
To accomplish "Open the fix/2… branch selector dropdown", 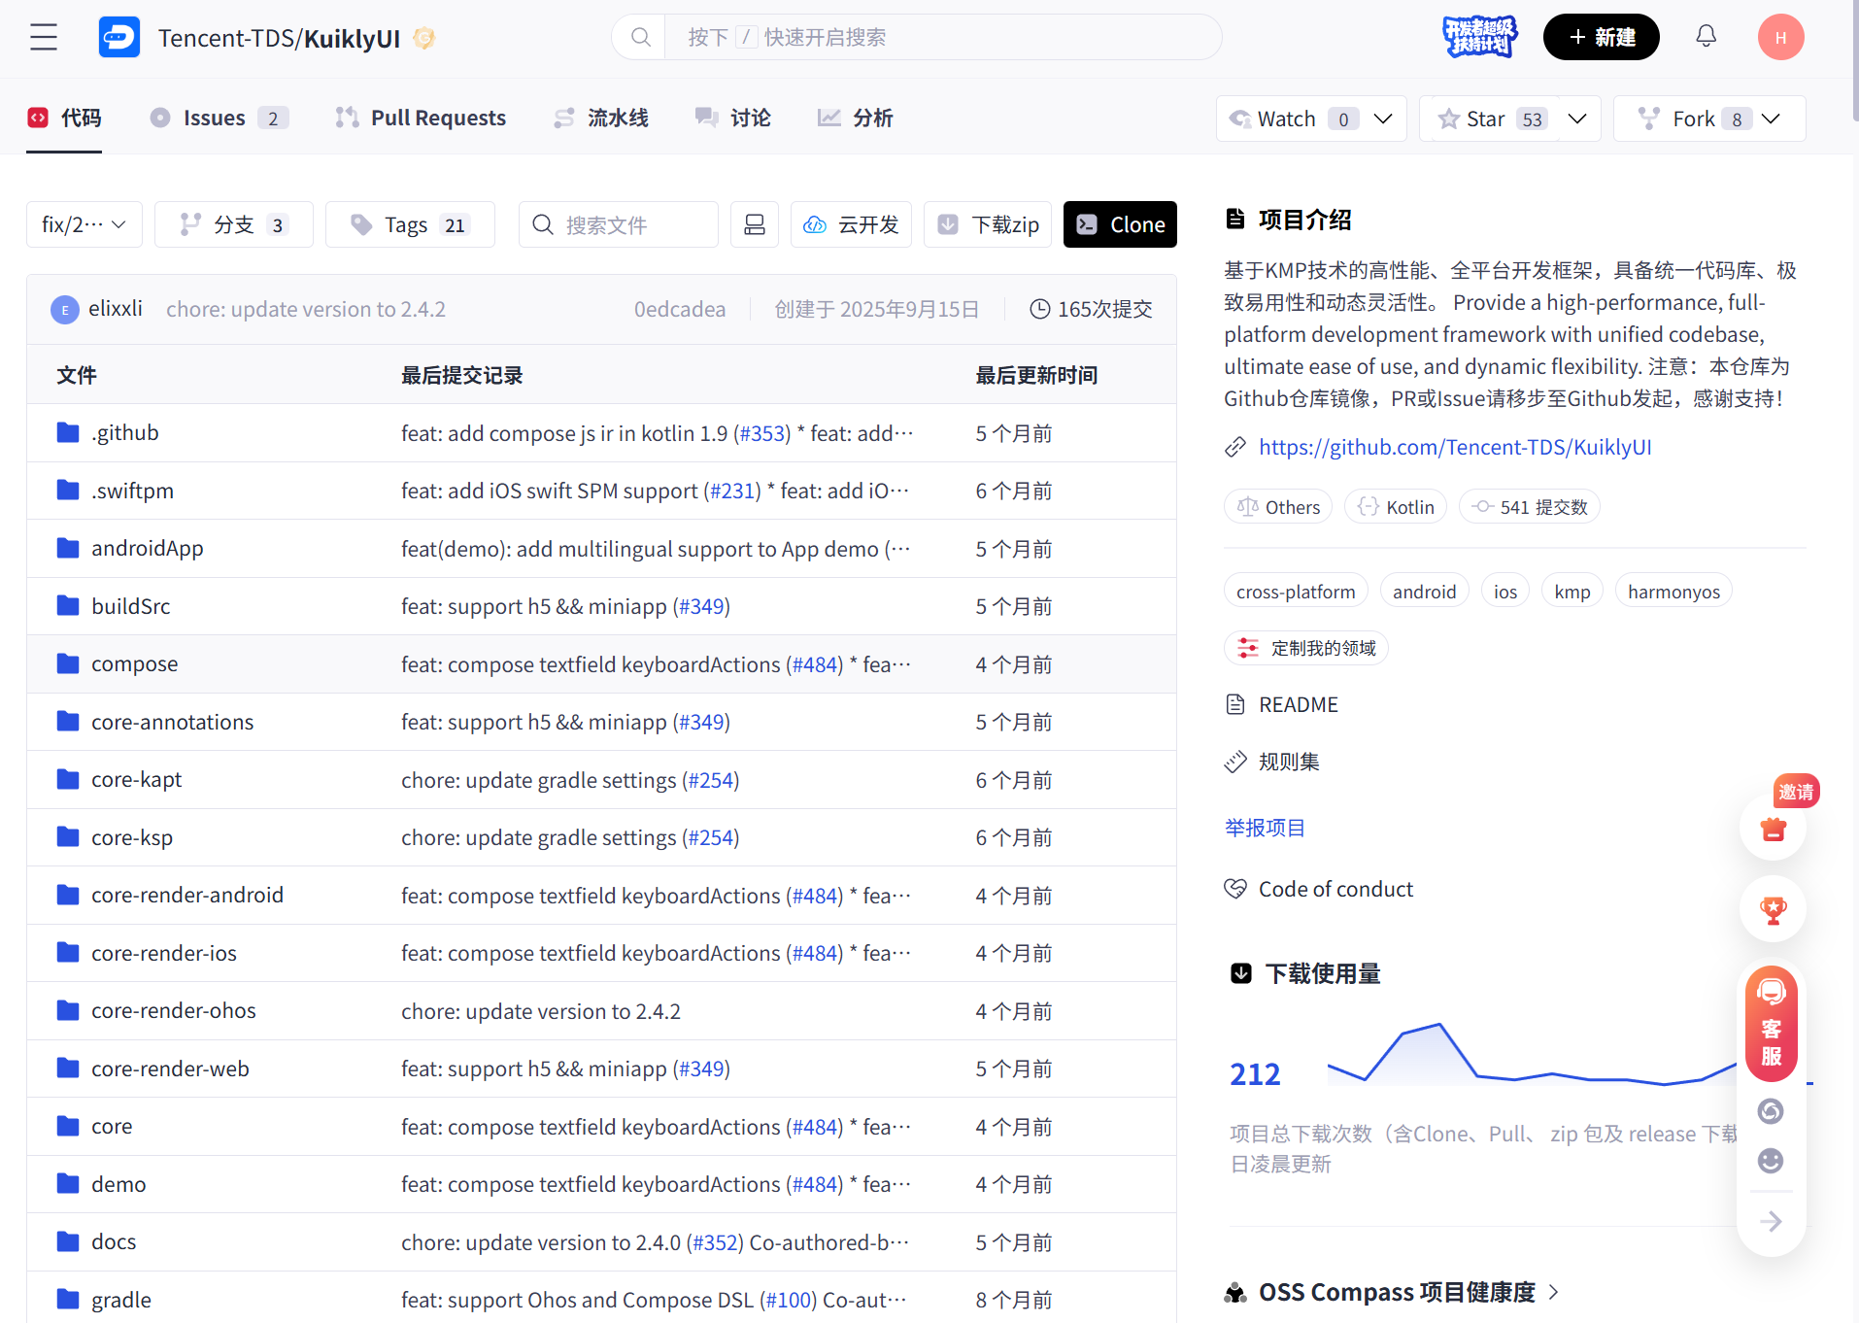I will click(x=84, y=224).
